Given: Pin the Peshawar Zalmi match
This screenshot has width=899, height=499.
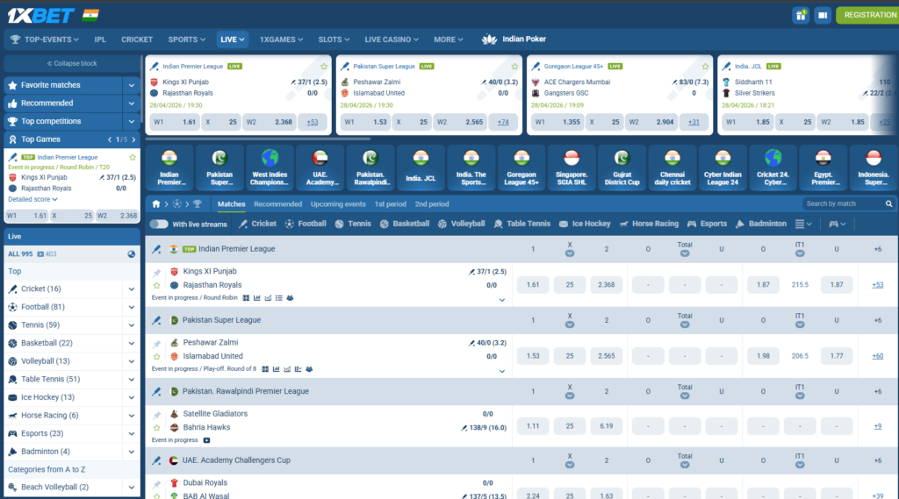Looking at the screenshot, I should click(x=156, y=345).
